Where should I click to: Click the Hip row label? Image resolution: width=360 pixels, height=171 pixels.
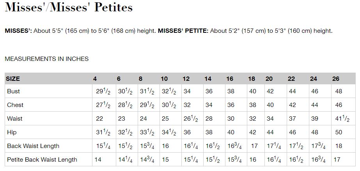coord(12,132)
